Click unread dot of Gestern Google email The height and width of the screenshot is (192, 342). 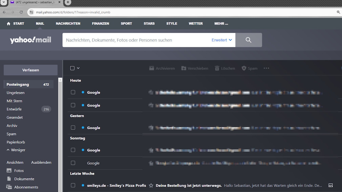coord(83,127)
